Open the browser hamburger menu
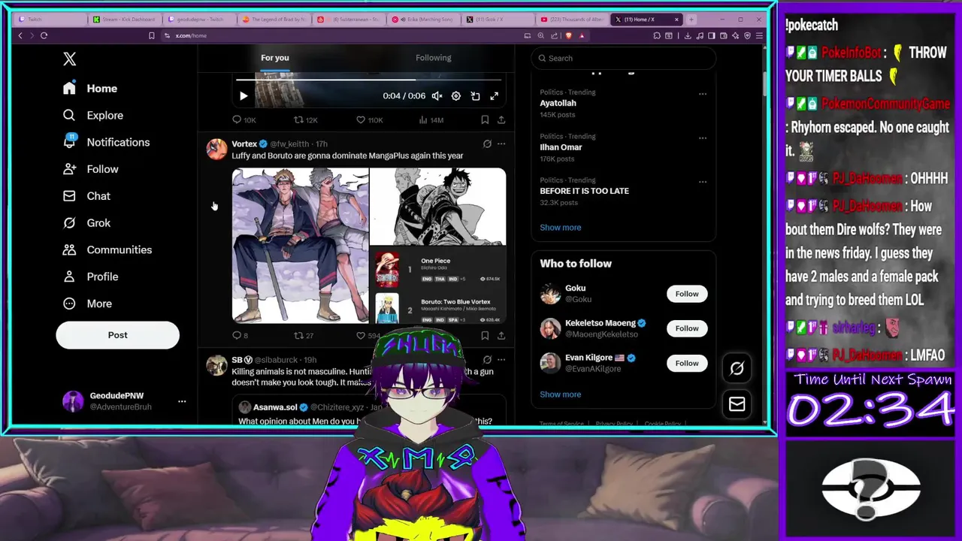Screen dimensions: 962x541 [x=760, y=35]
